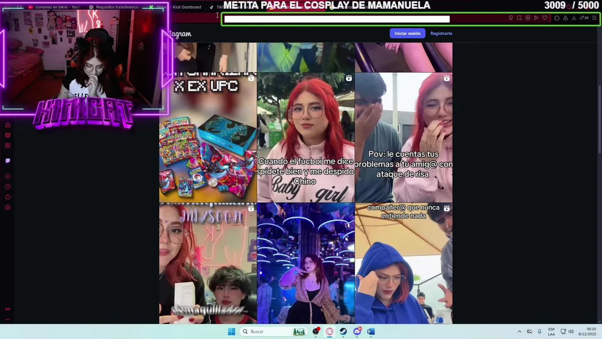Image resolution: width=602 pixels, height=339 pixels.
Task: Bookmark page with heart icon
Action: click(x=545, y=18)
